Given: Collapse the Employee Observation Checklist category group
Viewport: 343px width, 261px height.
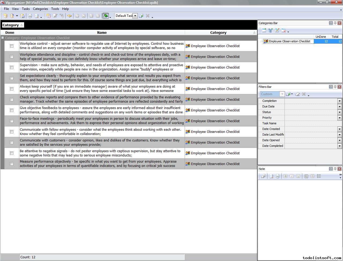Looking at the screenshot, I should (3, 38).
